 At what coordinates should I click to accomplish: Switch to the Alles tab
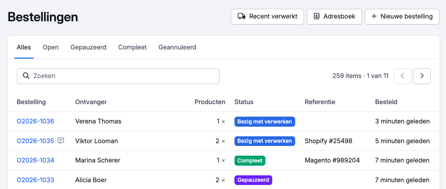[24, 47]
